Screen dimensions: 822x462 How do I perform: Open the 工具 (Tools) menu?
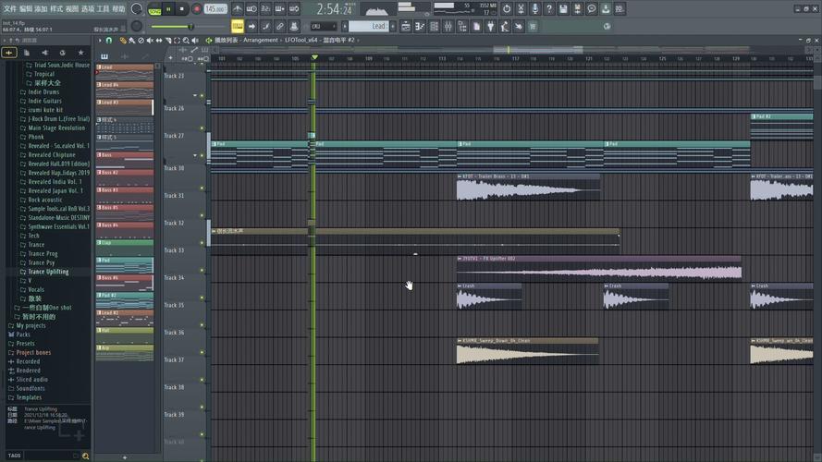point(103,9)
